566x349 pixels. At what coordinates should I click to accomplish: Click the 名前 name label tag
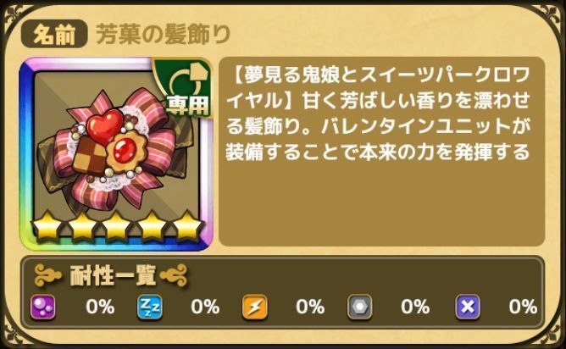54,34
